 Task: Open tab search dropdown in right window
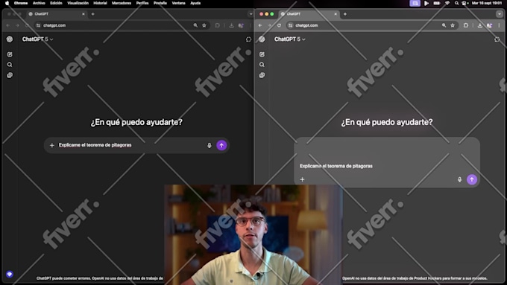pyautogui.click(x=500, y=14)
